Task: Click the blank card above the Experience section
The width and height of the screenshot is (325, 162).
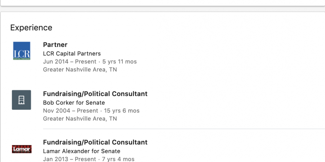Action: (x=162, y=3)
